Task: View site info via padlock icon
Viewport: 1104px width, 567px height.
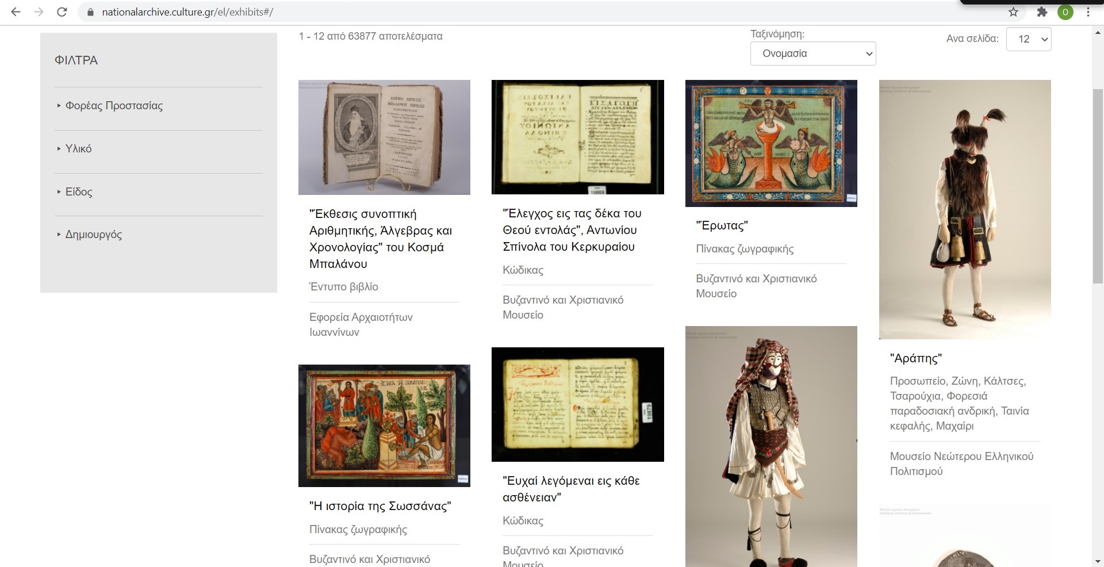Action: pyautogui.click(x=90, y=12)
